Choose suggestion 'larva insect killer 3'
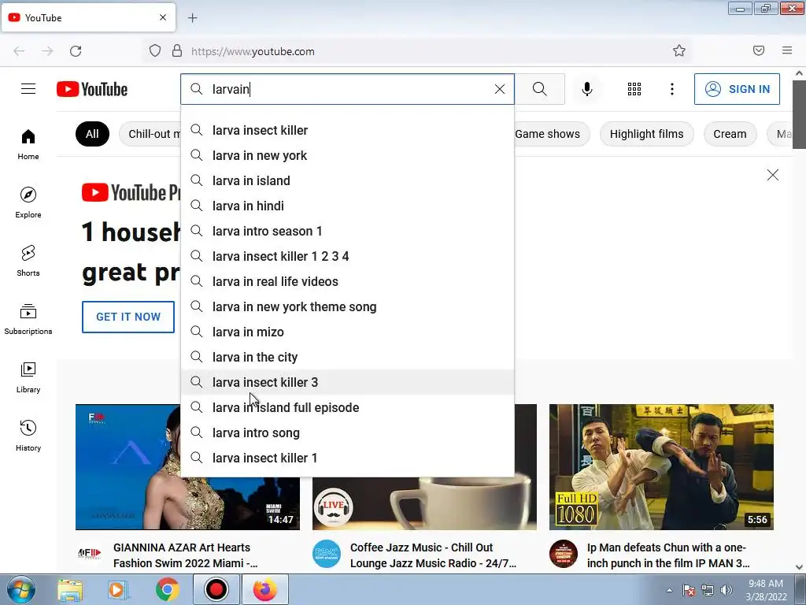The width and height of the screenshot is (806, 605). click(x=347, y=382)
